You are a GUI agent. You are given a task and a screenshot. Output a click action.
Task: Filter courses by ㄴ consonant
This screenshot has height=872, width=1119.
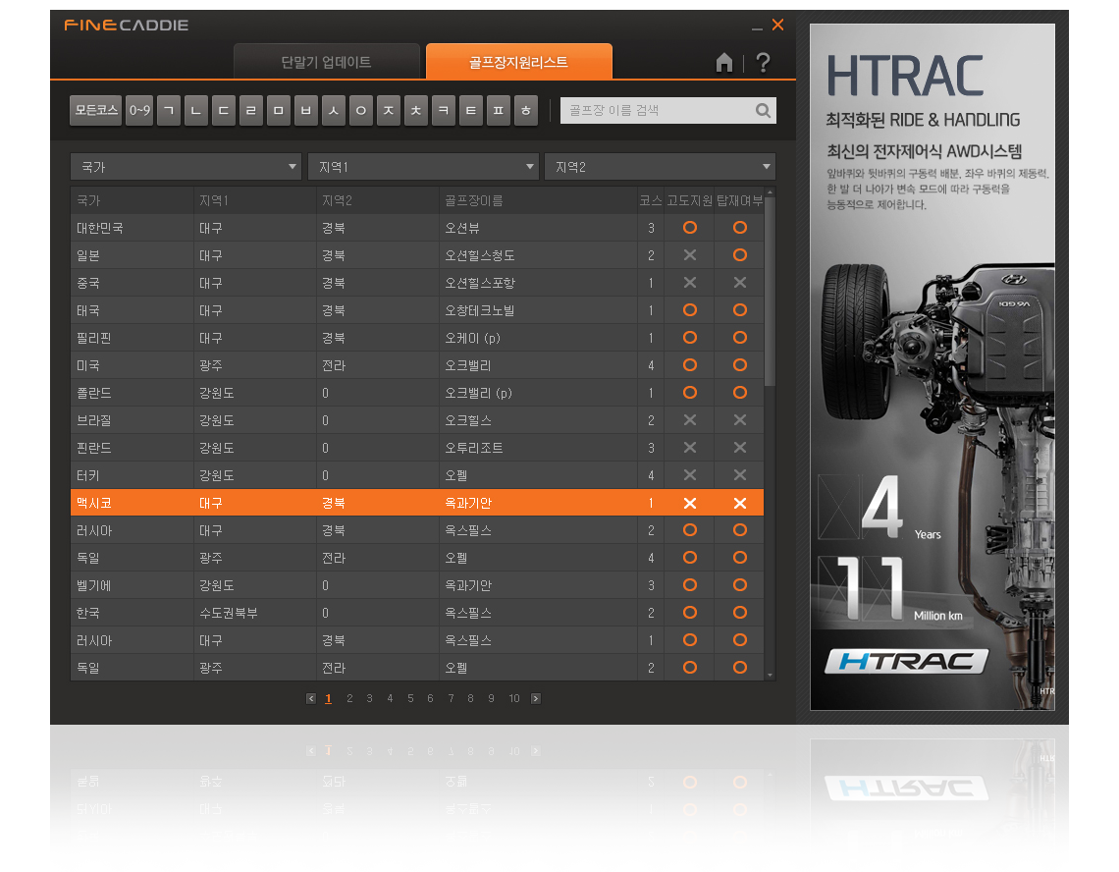(195, 111)
